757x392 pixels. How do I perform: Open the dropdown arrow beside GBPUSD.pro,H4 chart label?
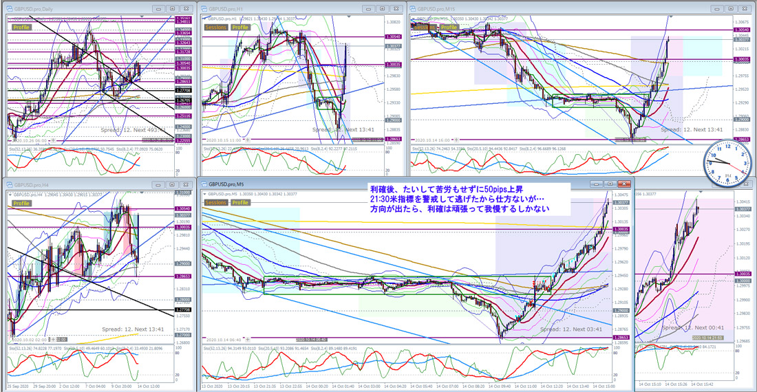tap(10, 195)
